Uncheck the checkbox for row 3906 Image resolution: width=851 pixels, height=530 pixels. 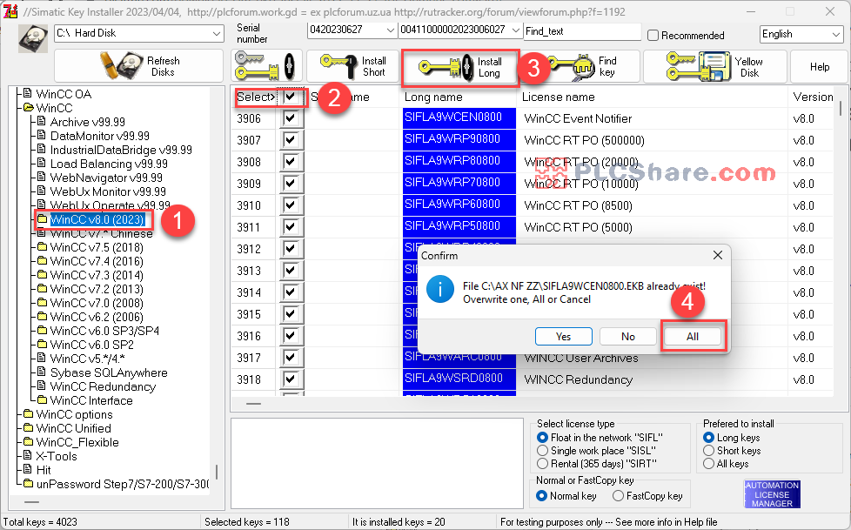[291, 117]
